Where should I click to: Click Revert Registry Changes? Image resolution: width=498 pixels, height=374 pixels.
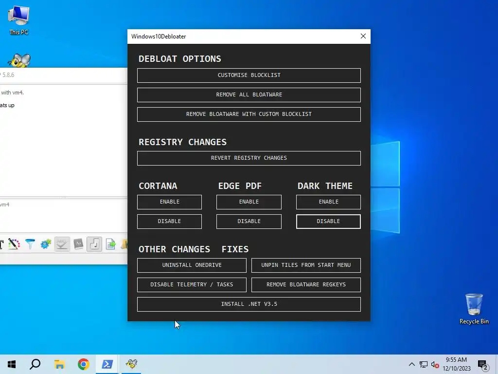click(249, 158)
